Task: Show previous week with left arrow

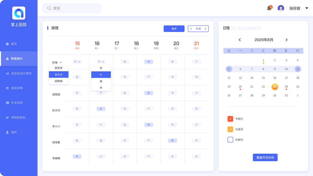Action: [191, 29]
